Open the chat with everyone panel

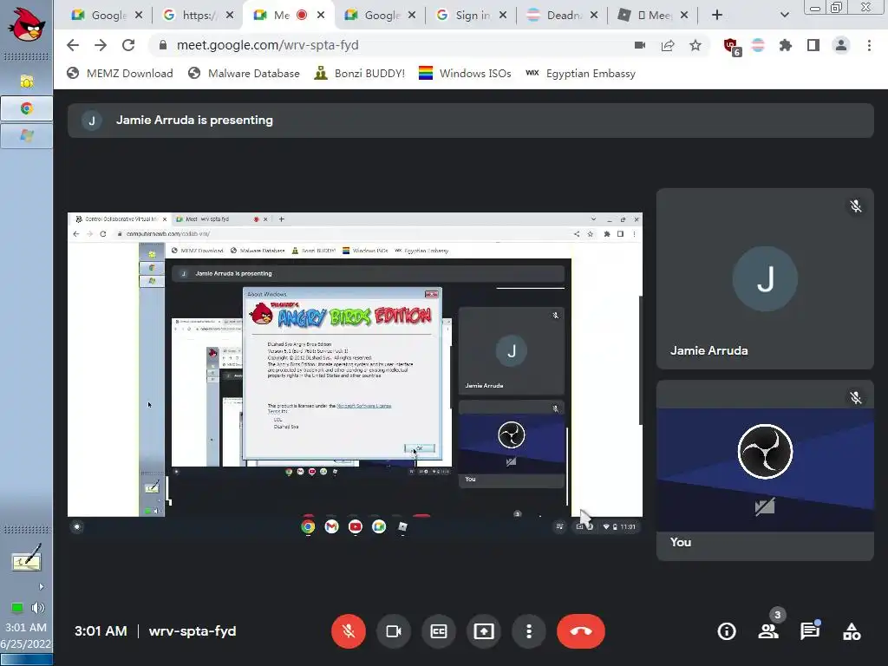coord(810,631)
